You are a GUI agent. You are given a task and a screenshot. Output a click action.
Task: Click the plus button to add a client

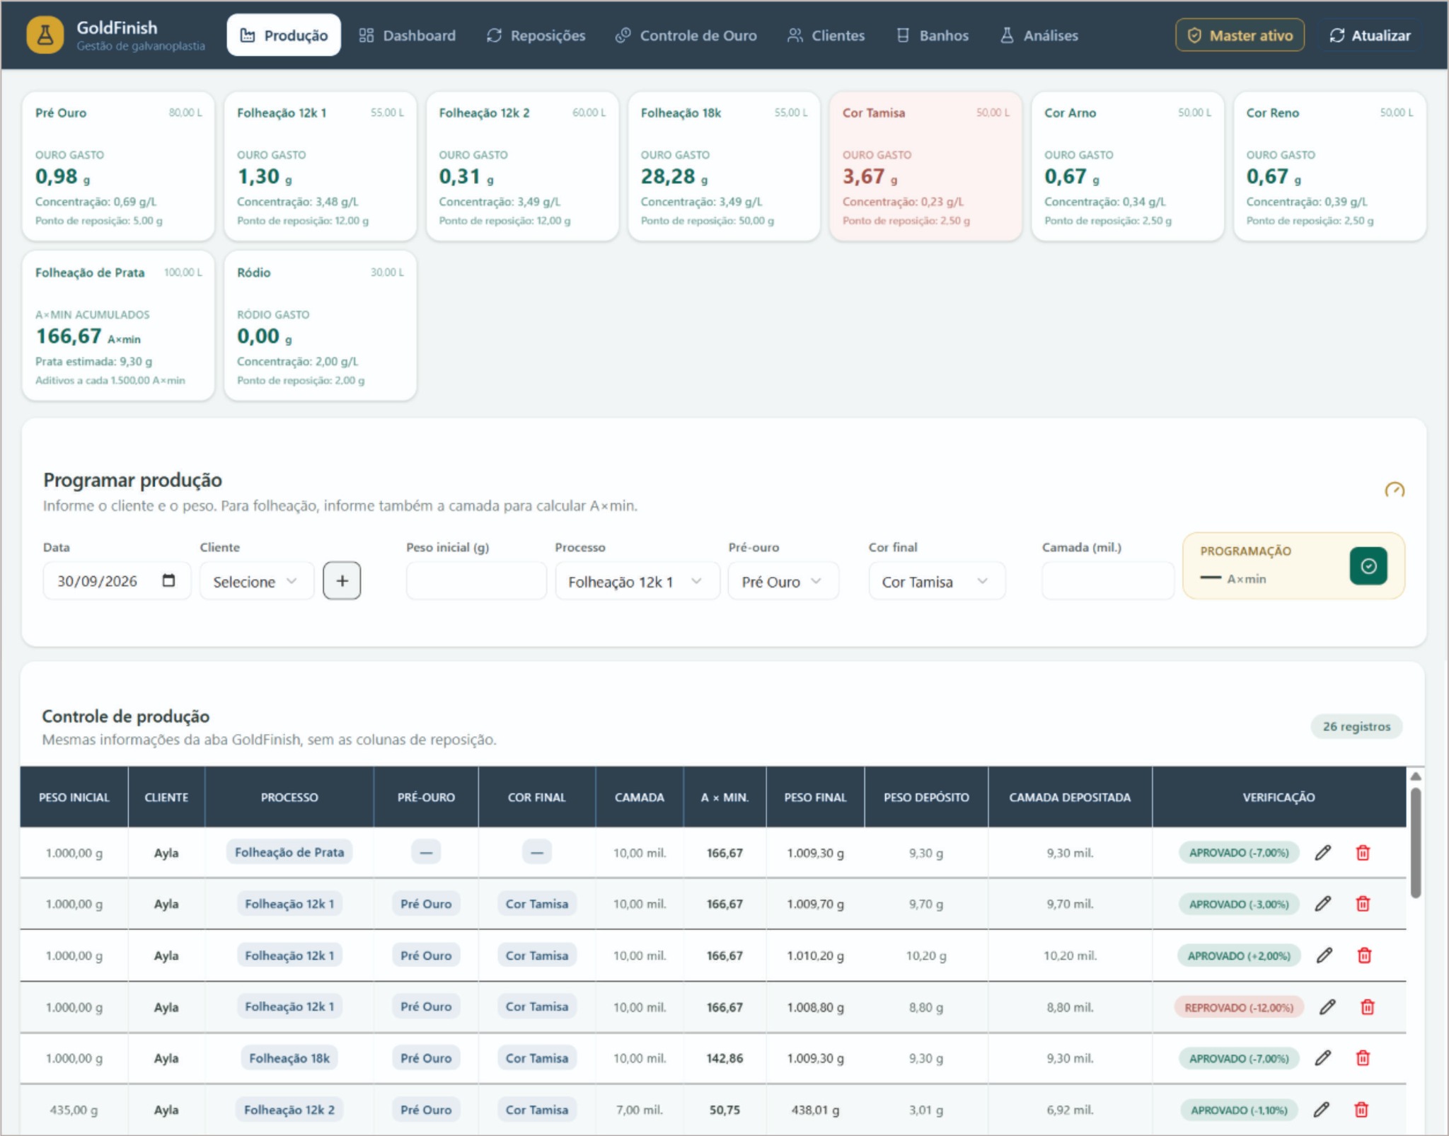pyautogui.click(x=342, y=581)
